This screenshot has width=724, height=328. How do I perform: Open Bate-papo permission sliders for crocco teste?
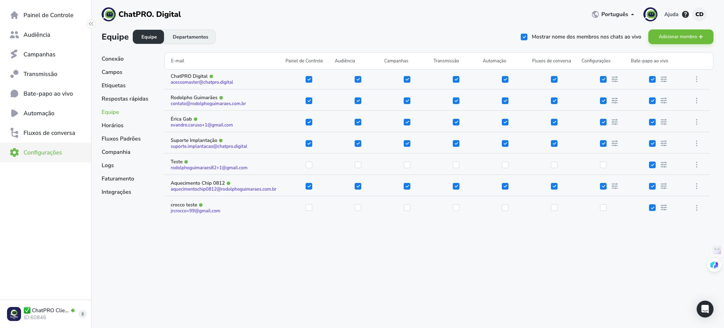pos(664,208)
